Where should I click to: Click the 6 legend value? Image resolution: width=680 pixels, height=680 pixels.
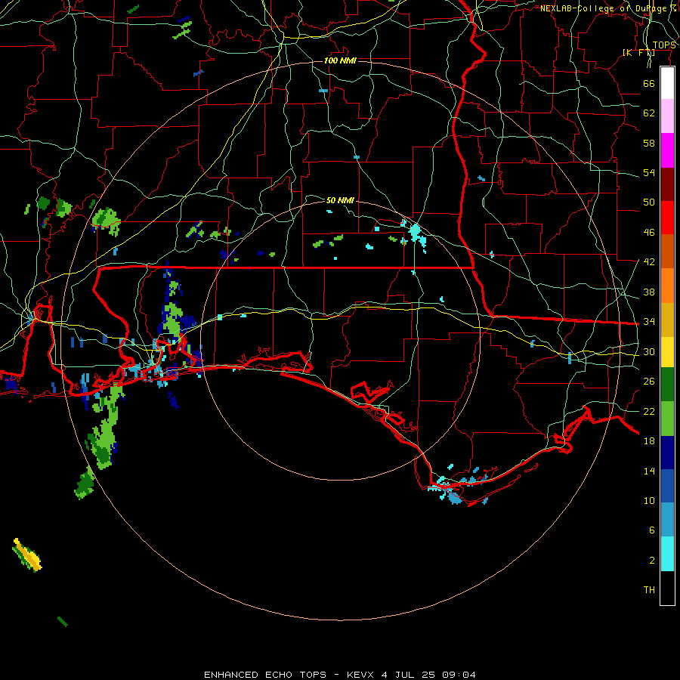651,530
